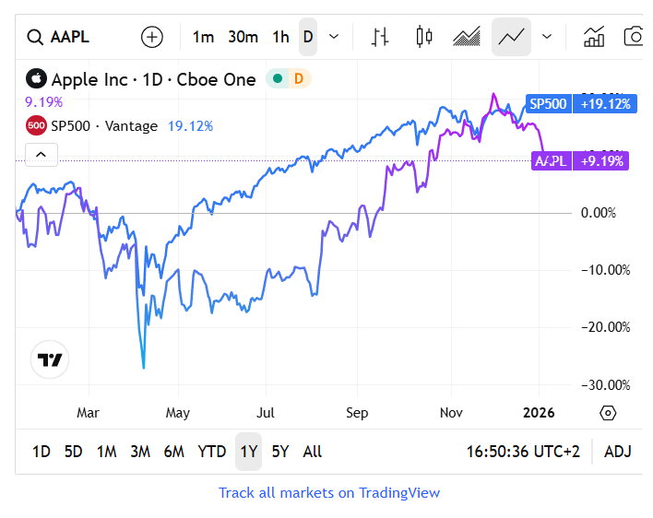Viewport: 653px width, 518px height.
Task: Select the line chart style
Action: click(511, 37)
